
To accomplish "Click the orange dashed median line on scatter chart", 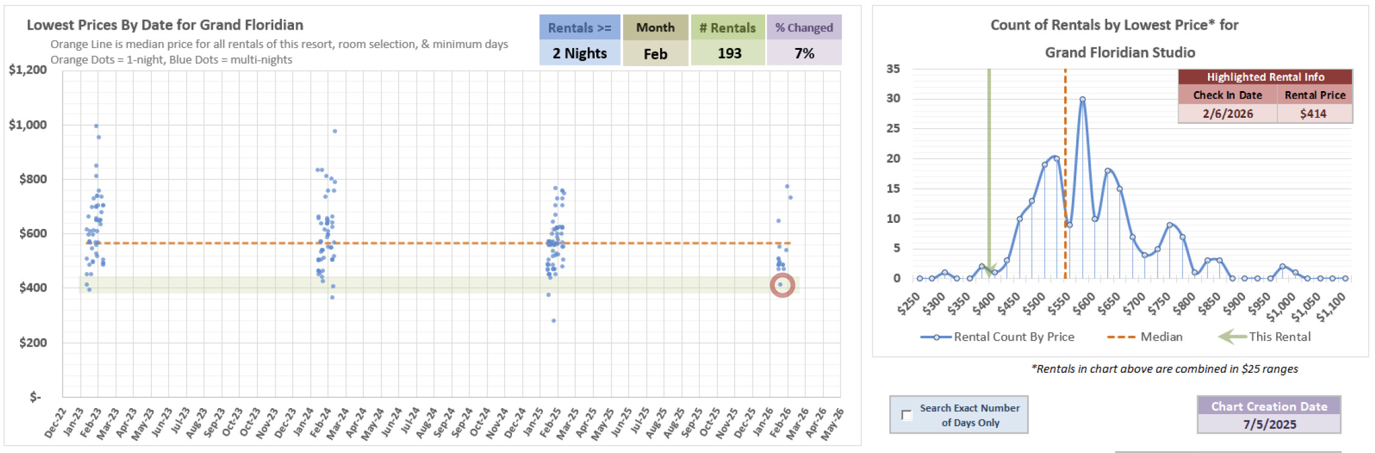I will tap(437, 244).
